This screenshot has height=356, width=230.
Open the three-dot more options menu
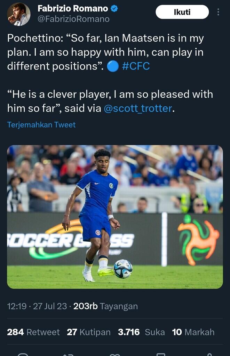[x=218, y=12]
